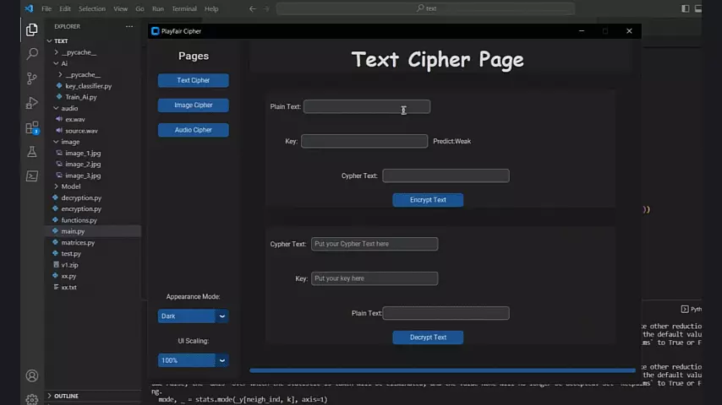Open Run and Debug view
This screenshot has height=405, width=722.
pos(32,102)
